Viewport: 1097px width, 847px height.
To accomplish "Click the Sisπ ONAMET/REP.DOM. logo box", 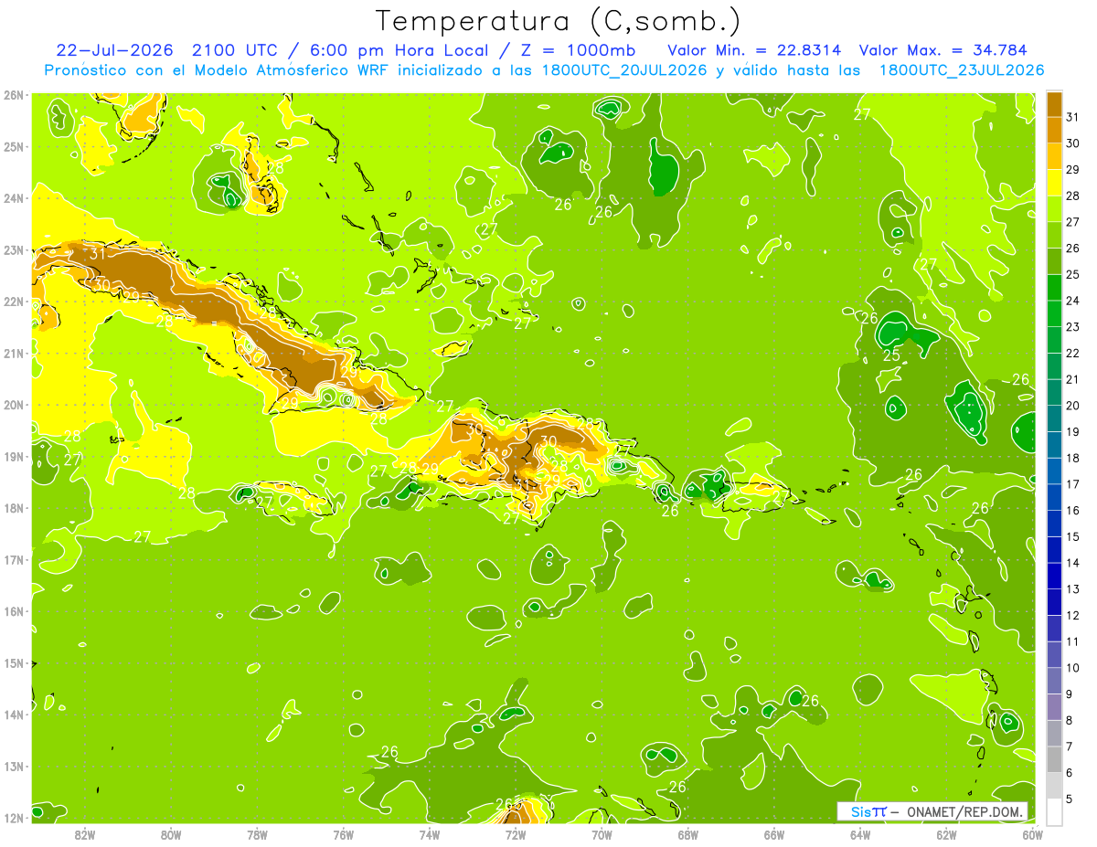I will (932, 812).
